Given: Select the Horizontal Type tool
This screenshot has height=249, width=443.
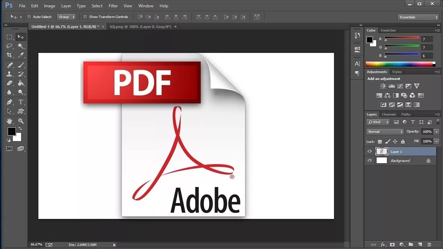Looking at the screenshot, I should tap(21, 102).
